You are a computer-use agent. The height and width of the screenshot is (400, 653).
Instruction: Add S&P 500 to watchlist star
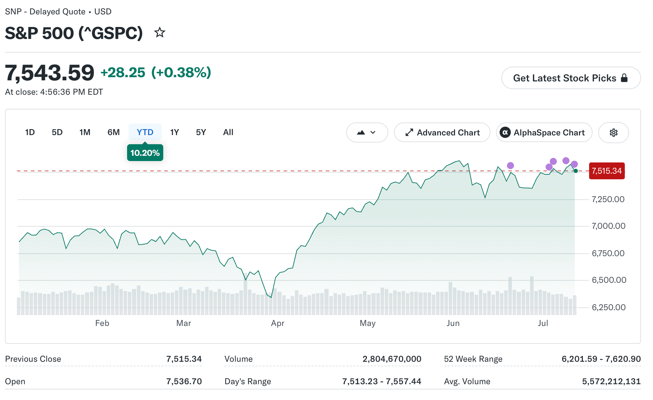160,33
